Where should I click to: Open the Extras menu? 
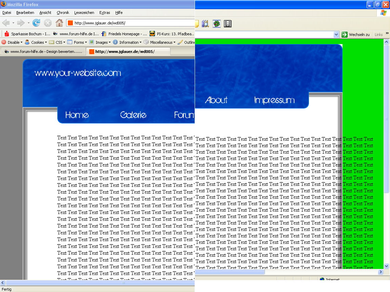[104, 13]
